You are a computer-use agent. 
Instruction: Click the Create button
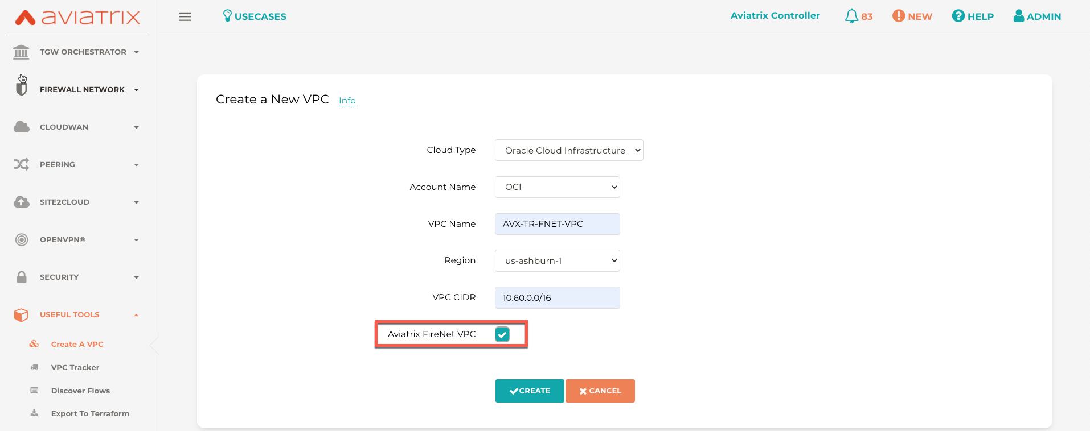pyautogui.click(x=530, y=391)
